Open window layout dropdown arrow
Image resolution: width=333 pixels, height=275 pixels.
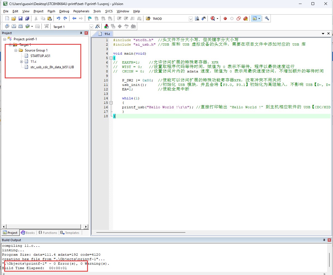[259, 19]
